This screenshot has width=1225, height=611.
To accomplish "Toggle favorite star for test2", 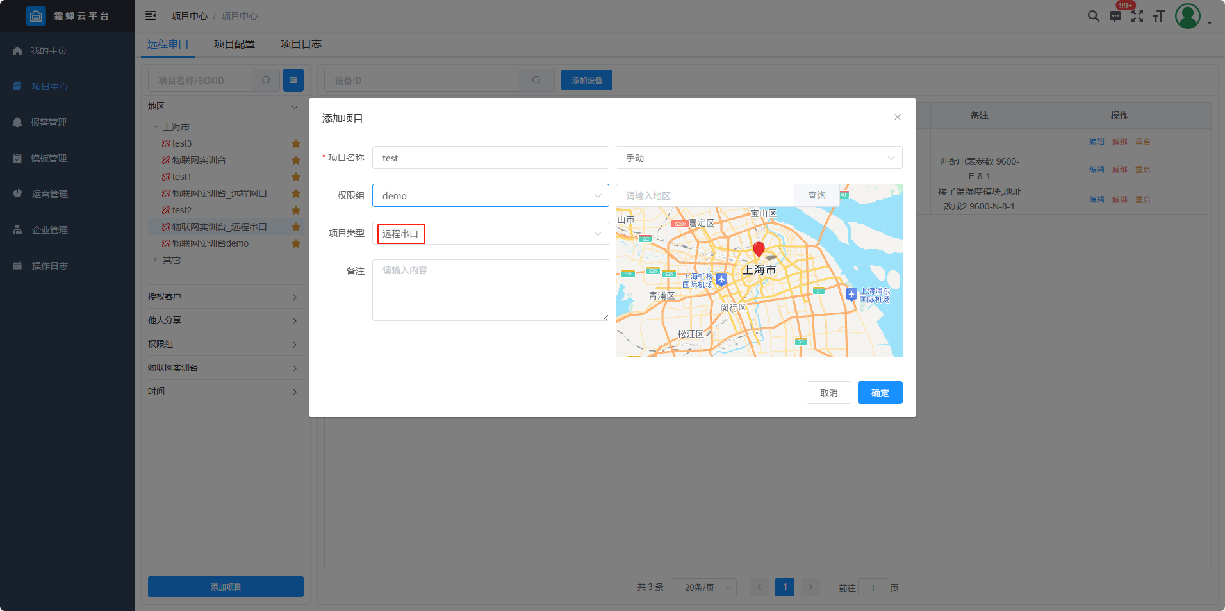I will pos(296,210).
